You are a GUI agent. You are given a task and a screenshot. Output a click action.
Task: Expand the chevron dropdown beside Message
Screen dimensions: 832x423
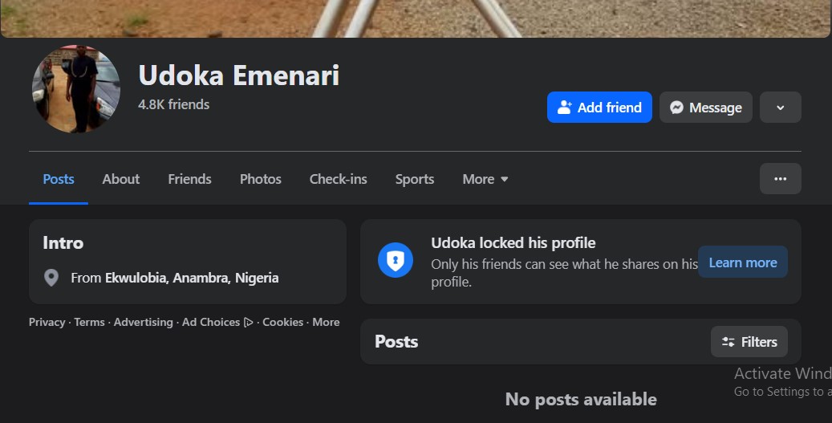click(x=780, y=108)
